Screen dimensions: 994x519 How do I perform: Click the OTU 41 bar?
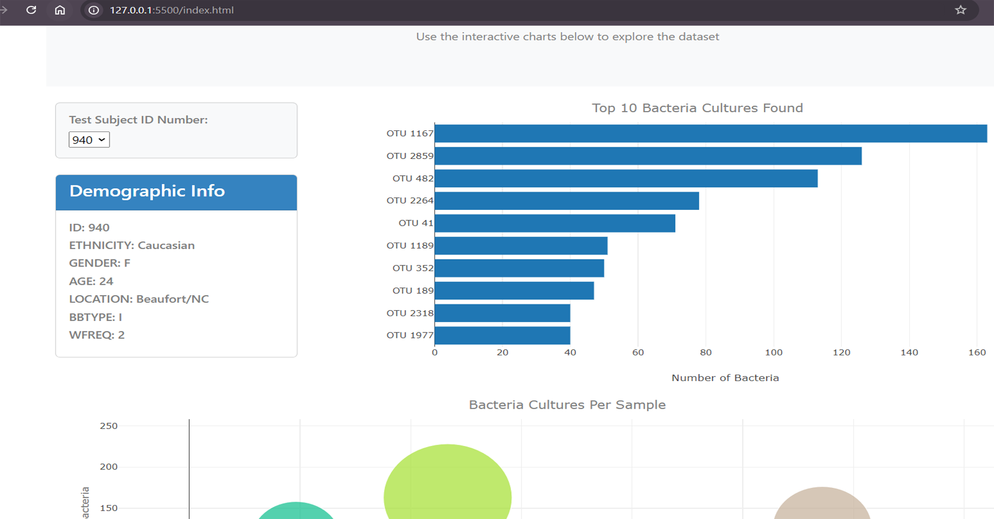[554, 223]
